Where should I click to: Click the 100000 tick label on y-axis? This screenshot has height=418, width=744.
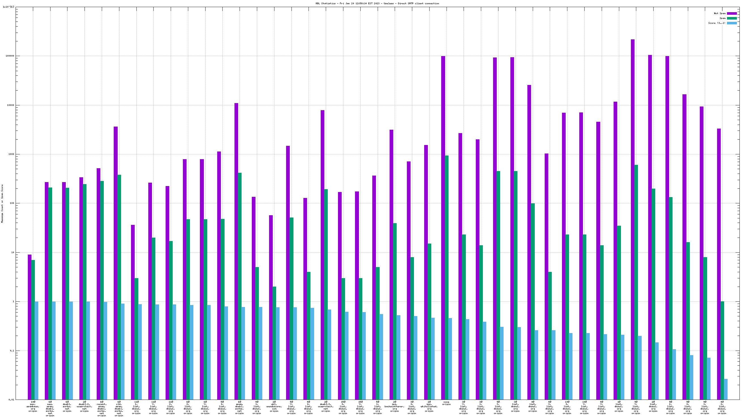pos(10,56)
